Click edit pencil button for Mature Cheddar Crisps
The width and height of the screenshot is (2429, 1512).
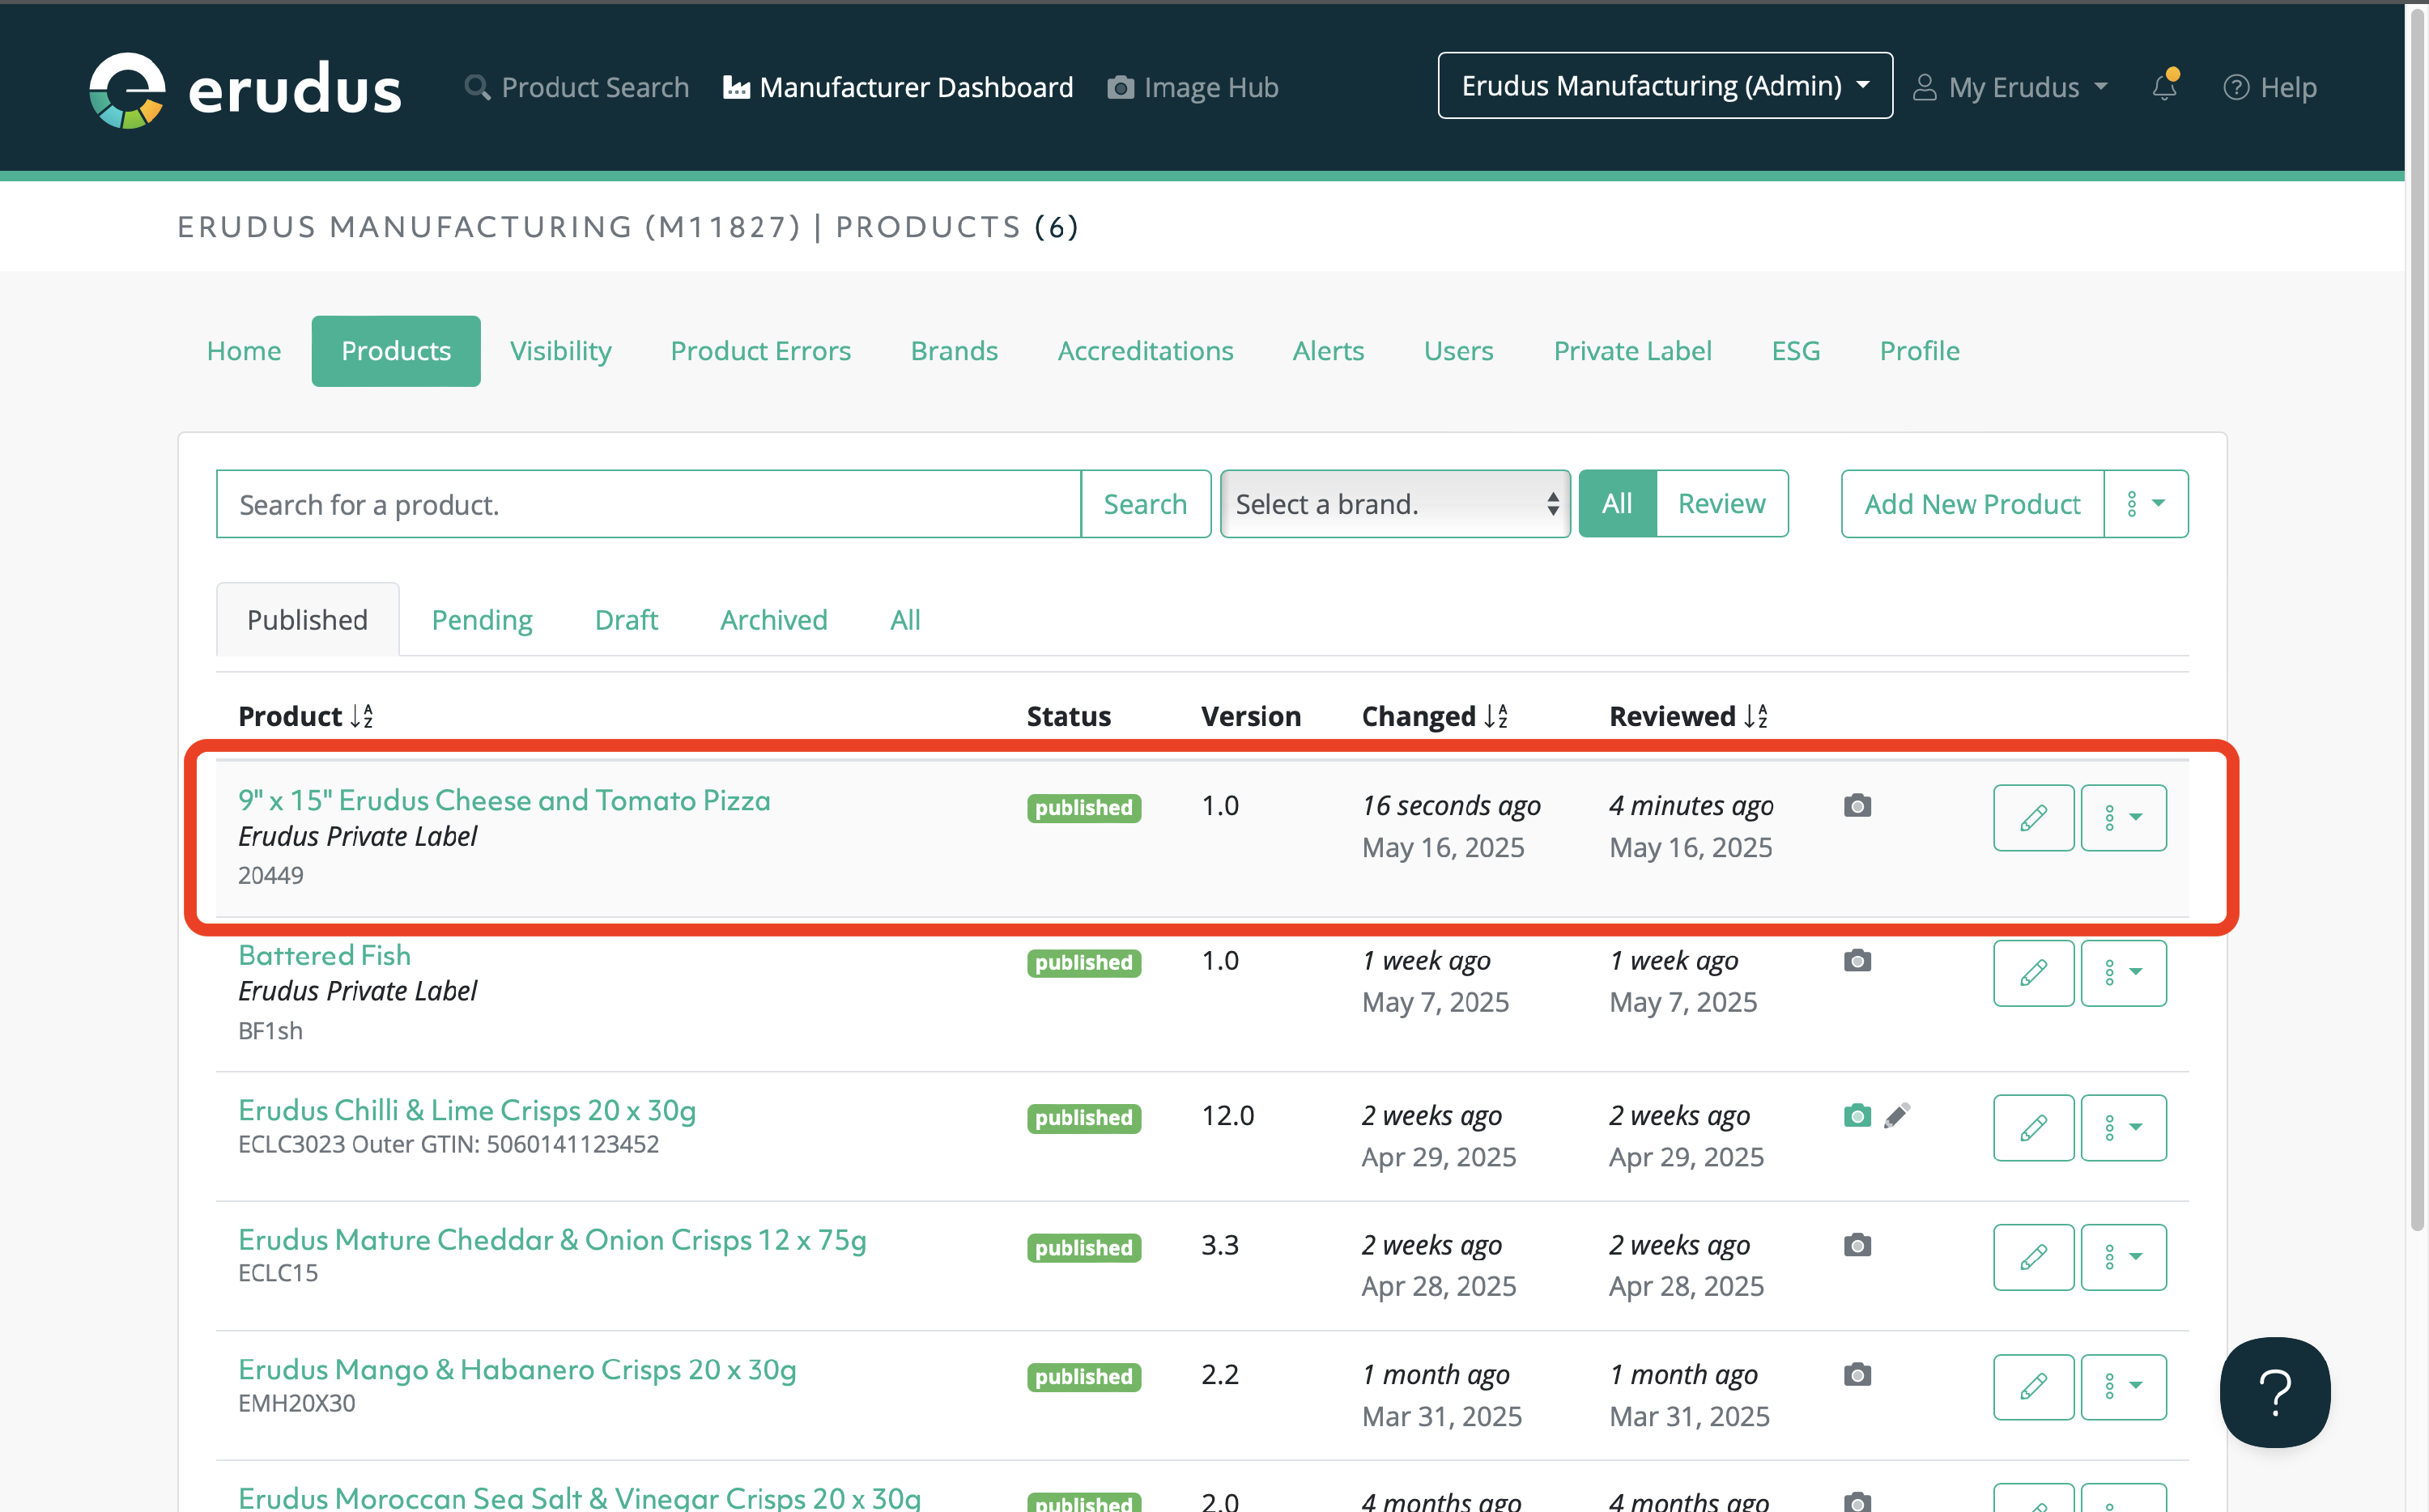point(2033,1257)
